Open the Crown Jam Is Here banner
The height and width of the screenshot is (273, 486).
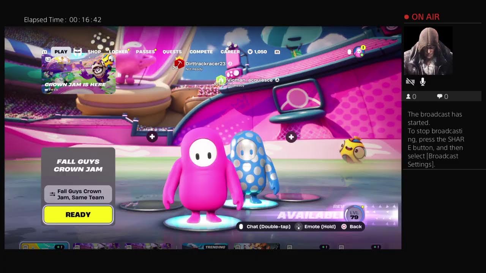(x=78, y=74)
